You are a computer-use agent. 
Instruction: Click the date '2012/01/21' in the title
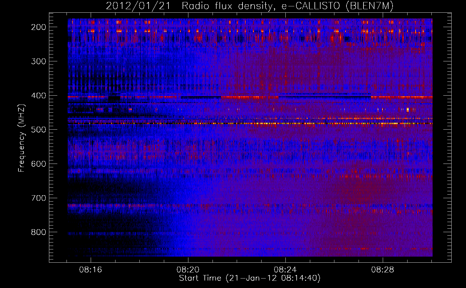click(139, 6)
